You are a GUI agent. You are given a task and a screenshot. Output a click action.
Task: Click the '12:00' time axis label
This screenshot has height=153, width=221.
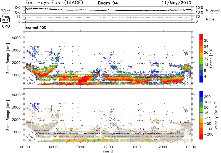click(108, 147)
